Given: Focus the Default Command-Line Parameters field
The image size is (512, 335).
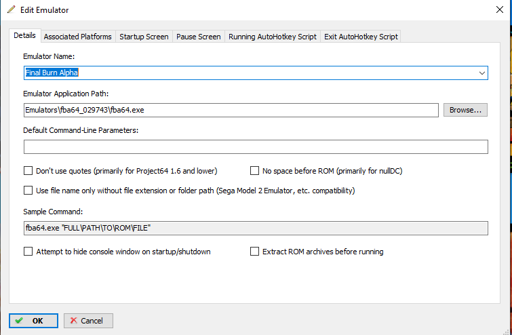Looking at the screenshot, I should 256,147.
